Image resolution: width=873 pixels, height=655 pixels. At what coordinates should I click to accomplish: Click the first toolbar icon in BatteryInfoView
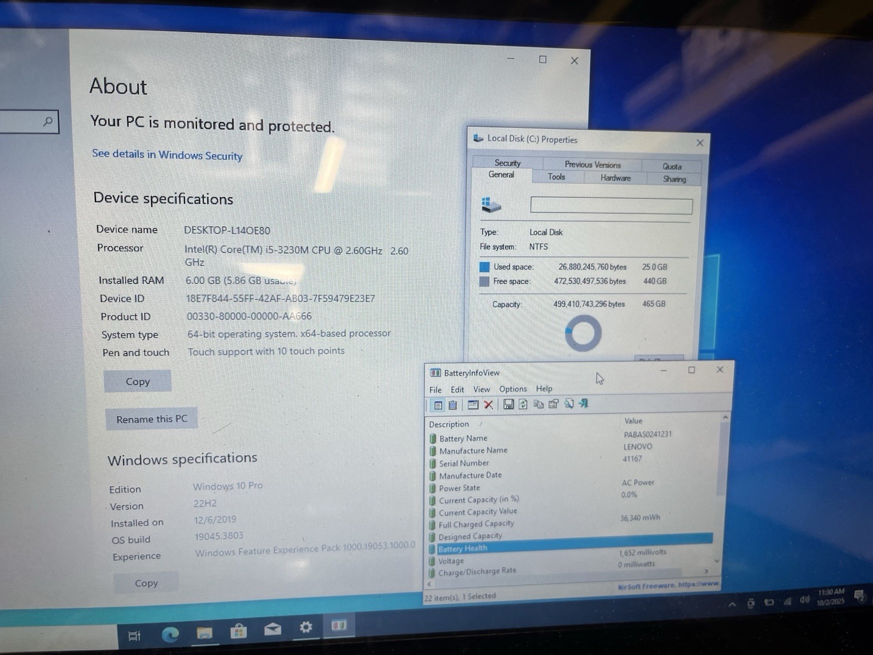tap(438, 405)
